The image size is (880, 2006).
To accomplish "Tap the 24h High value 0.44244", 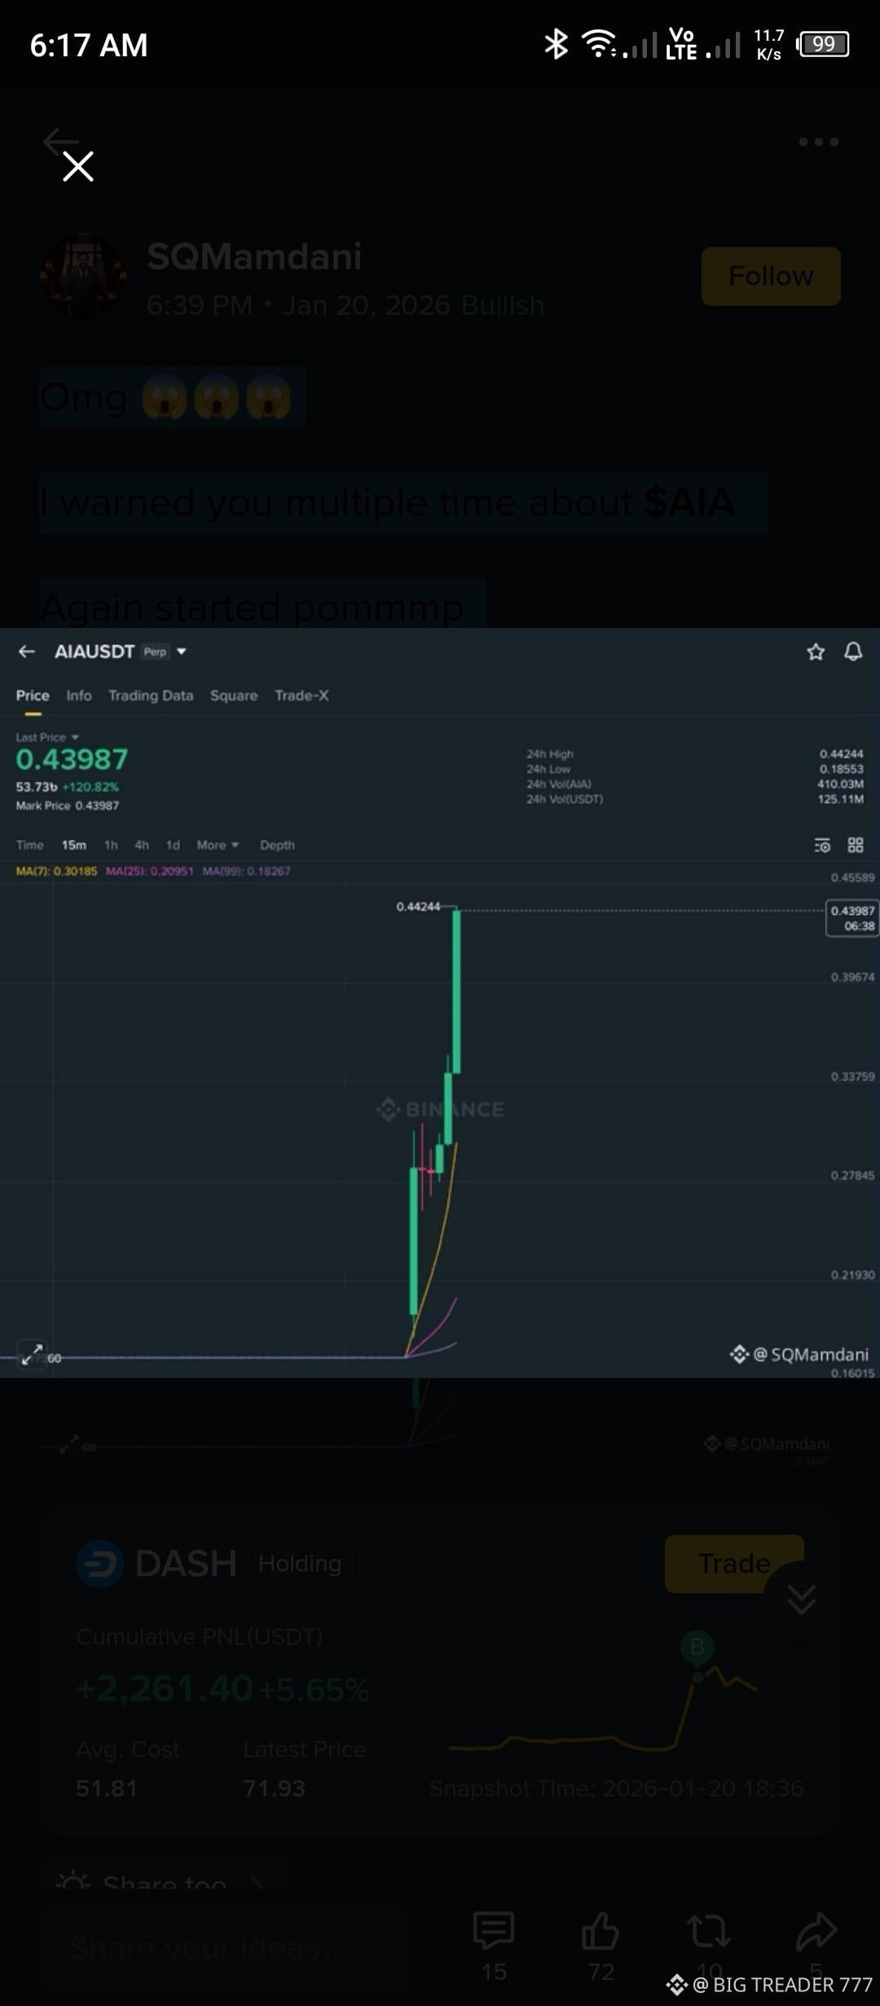I will (x=841, y=753).
